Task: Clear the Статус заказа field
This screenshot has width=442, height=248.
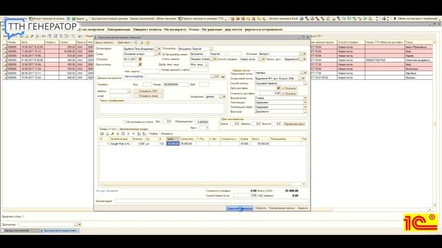Action: pos(215,59)
